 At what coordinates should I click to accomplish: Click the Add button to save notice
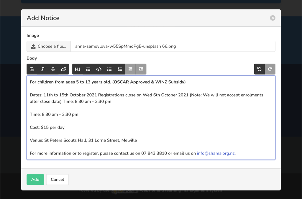35,180
